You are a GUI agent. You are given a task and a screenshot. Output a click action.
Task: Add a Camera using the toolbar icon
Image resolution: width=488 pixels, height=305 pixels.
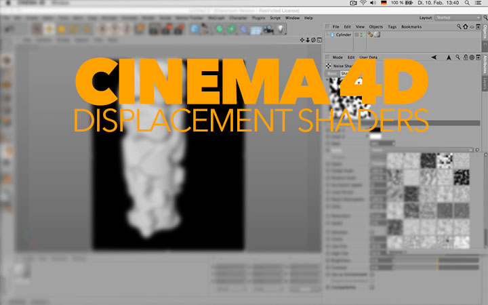point(268,30)
